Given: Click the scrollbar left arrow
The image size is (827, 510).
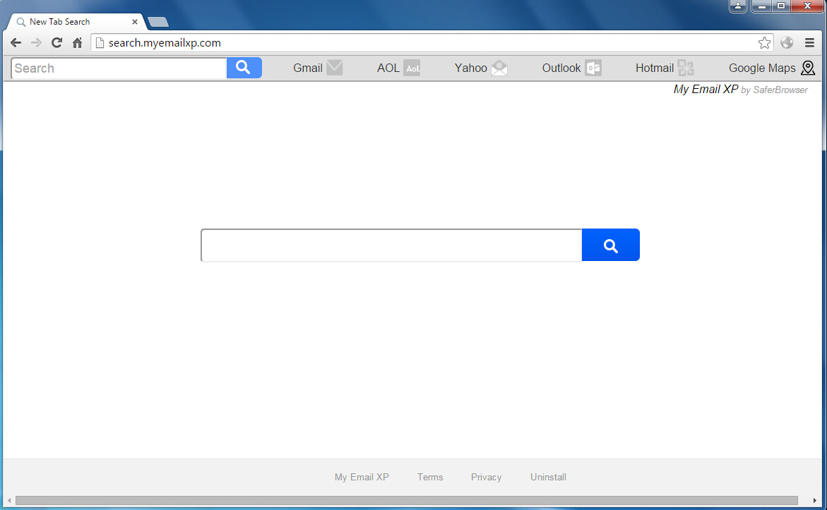Looking at the screenshot, I should tap(9, 500).
